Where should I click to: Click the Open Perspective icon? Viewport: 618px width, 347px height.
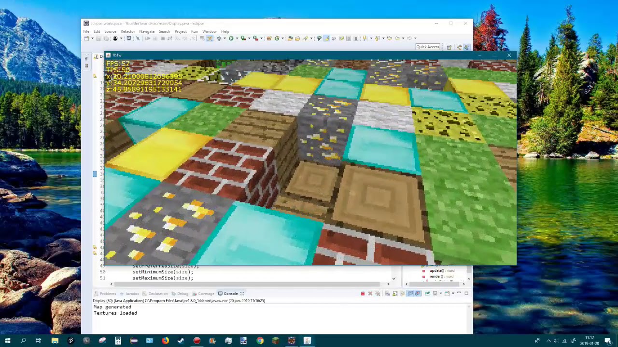tap(449, 47)
